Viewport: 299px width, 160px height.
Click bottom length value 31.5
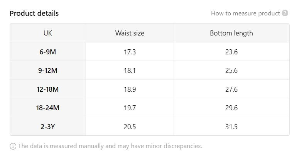point(231,127)
